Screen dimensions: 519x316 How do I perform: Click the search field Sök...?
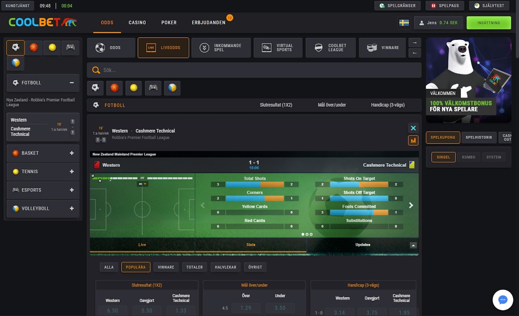coord(254,70)
